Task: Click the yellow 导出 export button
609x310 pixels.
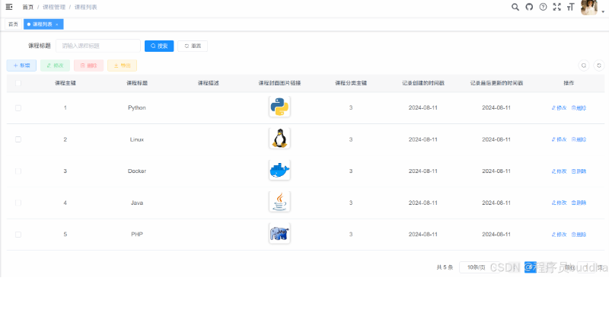Action: tap(122, 66)
